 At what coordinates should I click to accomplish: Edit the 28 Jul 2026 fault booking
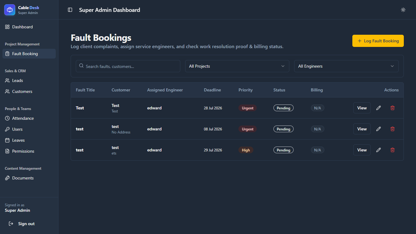click(379, 108)
